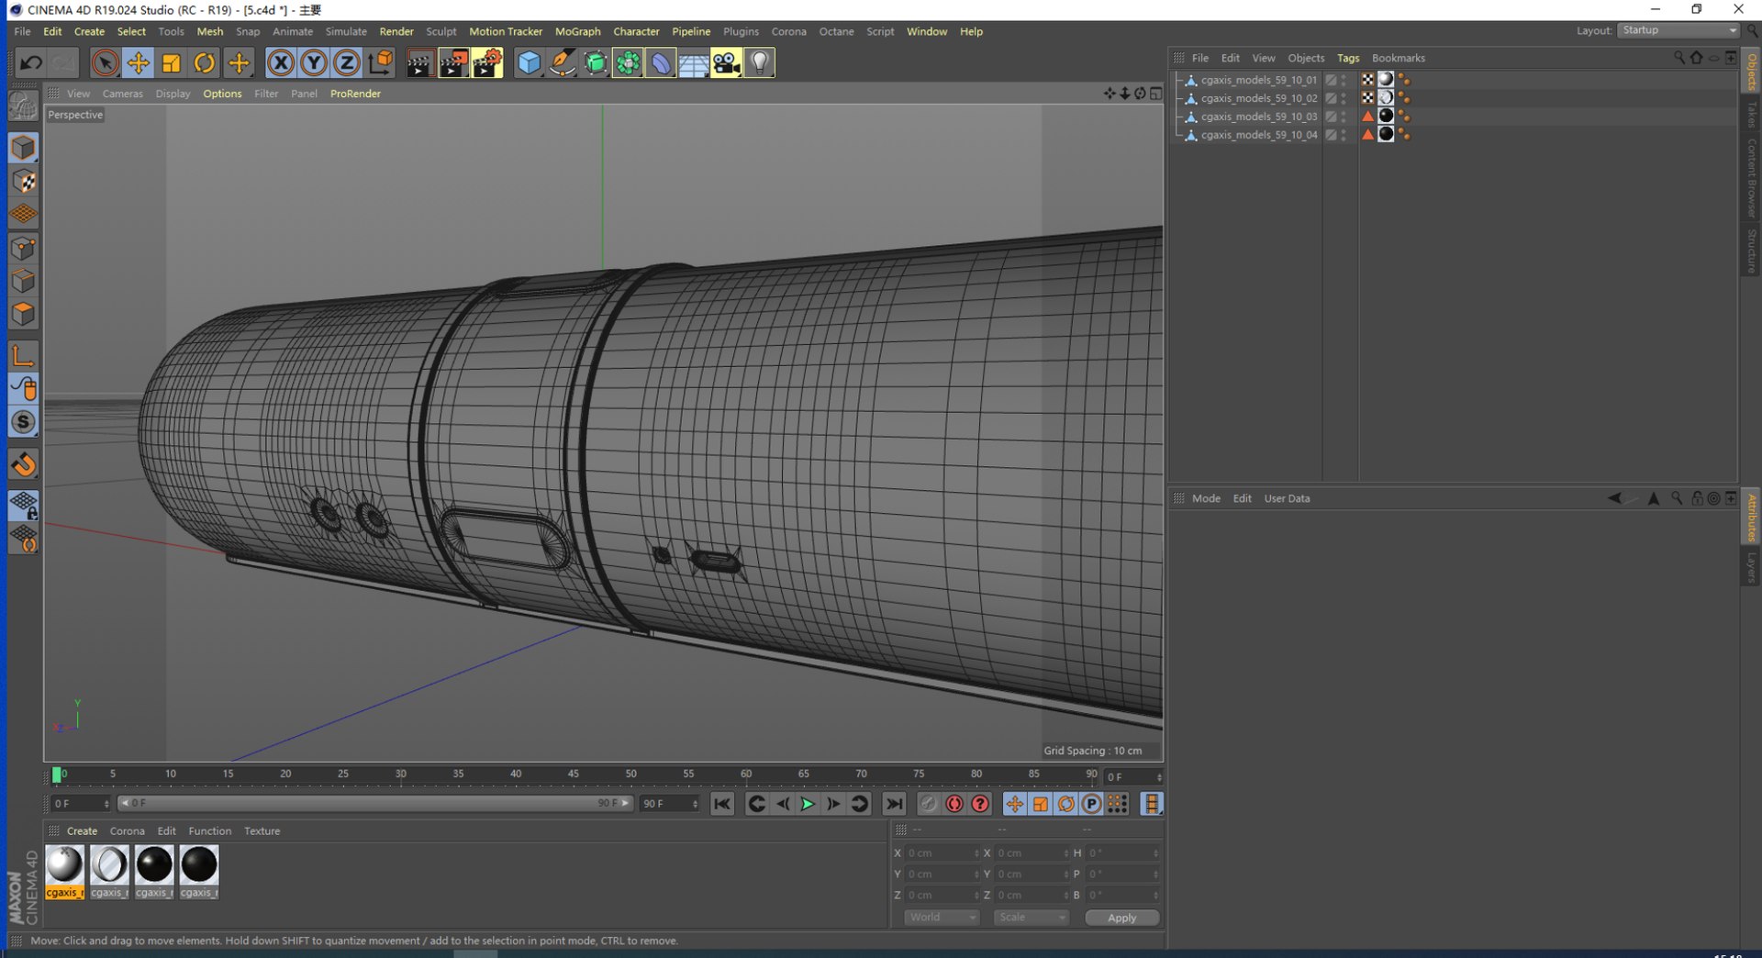Click the Apply button

click(x=1121, y=918)
